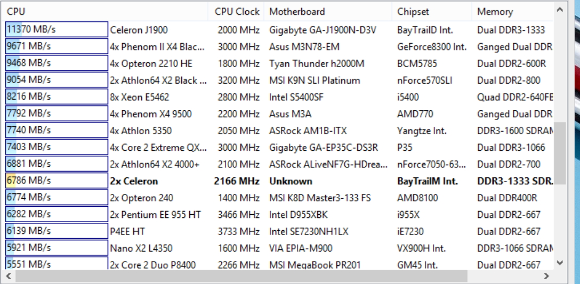Click the 11370 MB/s result bar

57,30
